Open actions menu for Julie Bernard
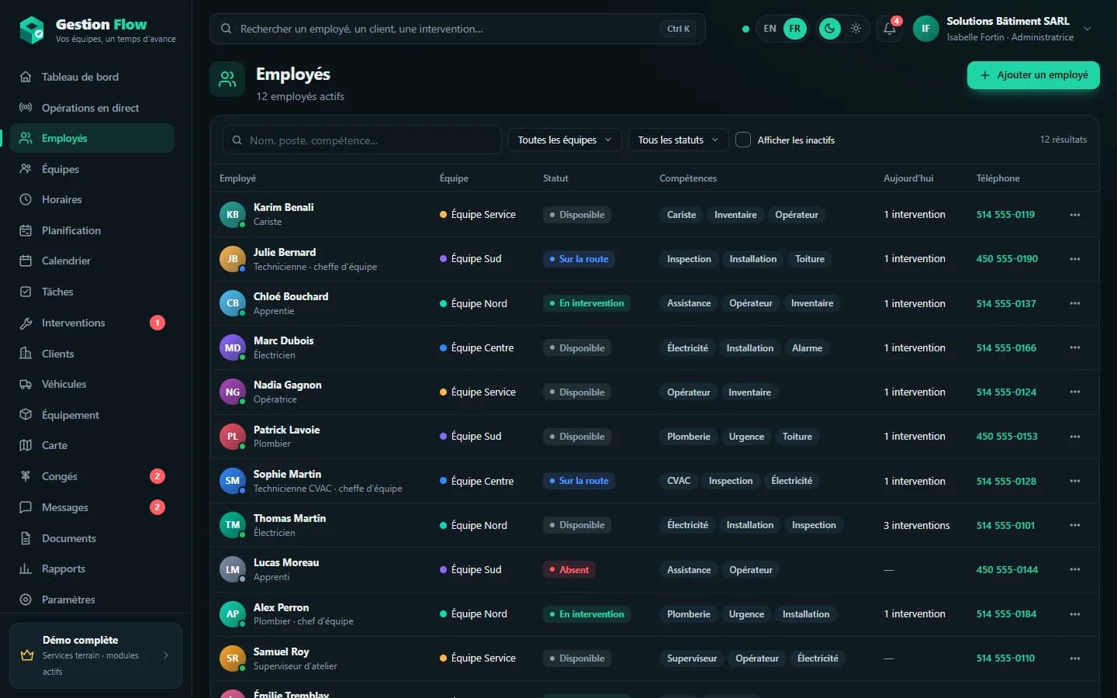 1075,259
